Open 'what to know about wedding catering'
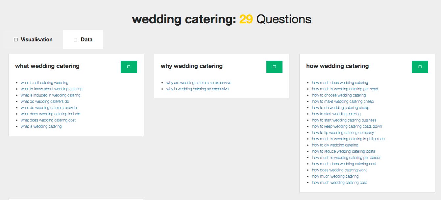The image size is (441, 200). coord(52,89)
